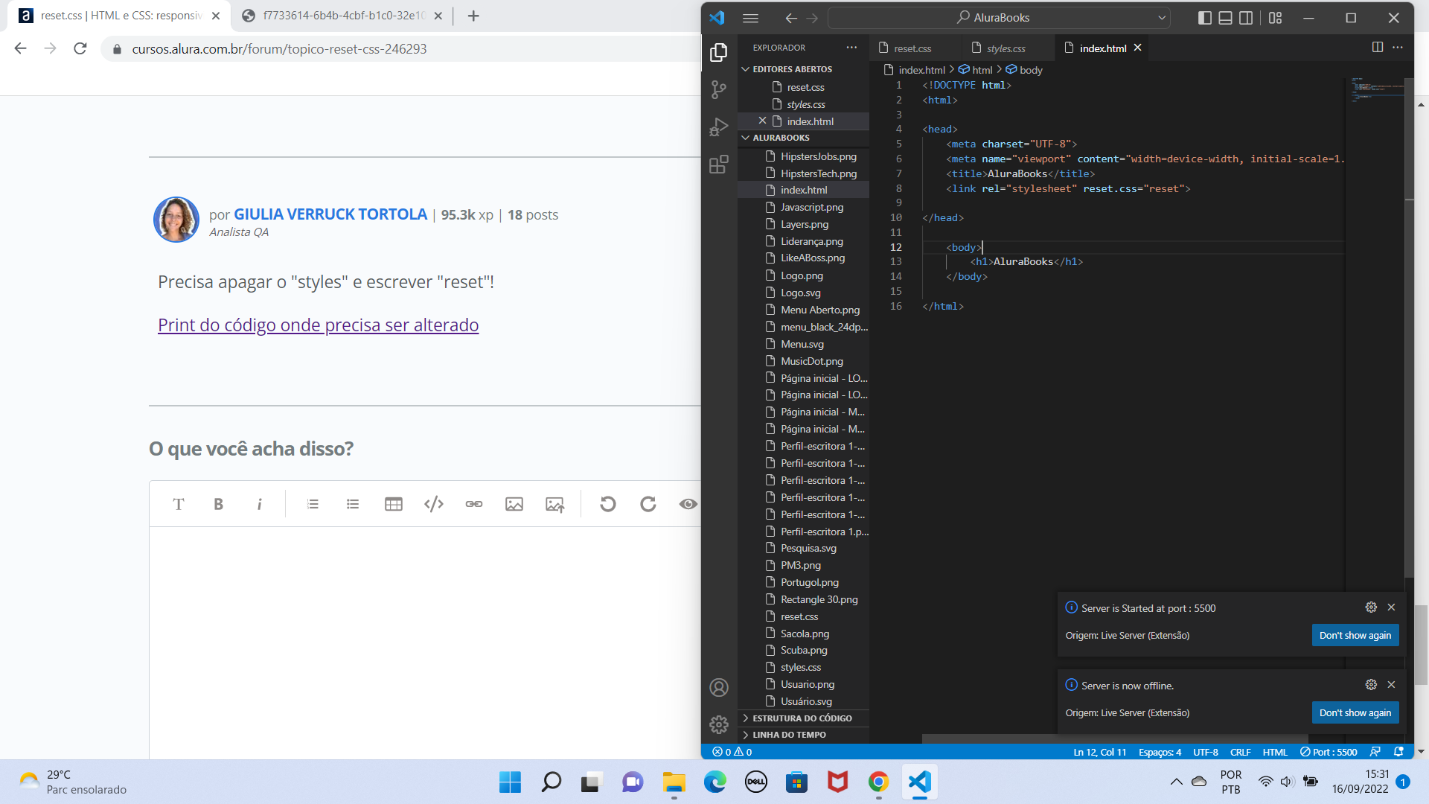Open the Windows Start menu
Image resolution: width=1429 pixels, height=804 pixels.
click(510, 782)
